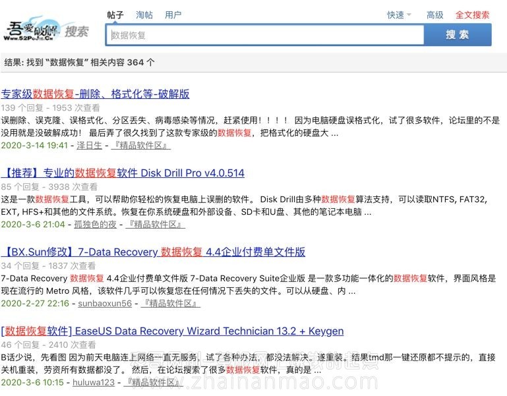Click the snippet starting 这是一款数据恢复工具

[245, 206]
